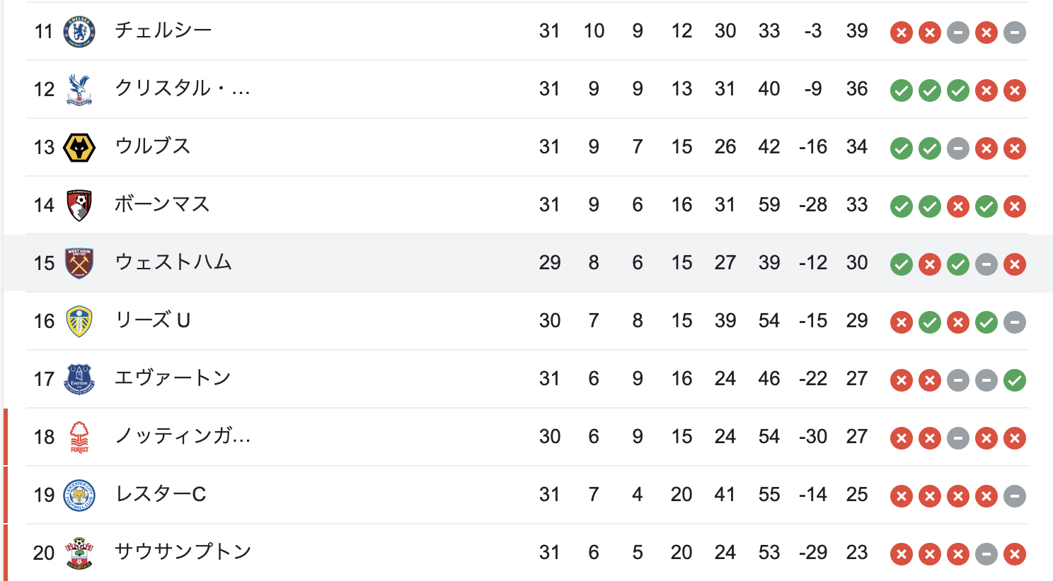Open the ウェストハム team link
This screenshot has height=581, width=1053.
click(x=173, y=262)
